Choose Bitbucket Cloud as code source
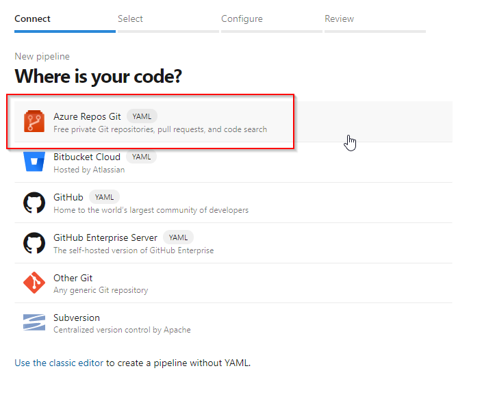This screenshot has height=401, width=482. (x=233, y=163)
